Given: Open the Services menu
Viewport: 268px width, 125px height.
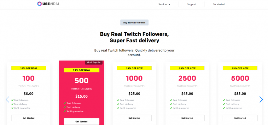Looking at the screenshot, I should pyautogui.click(x=164, y=4).
